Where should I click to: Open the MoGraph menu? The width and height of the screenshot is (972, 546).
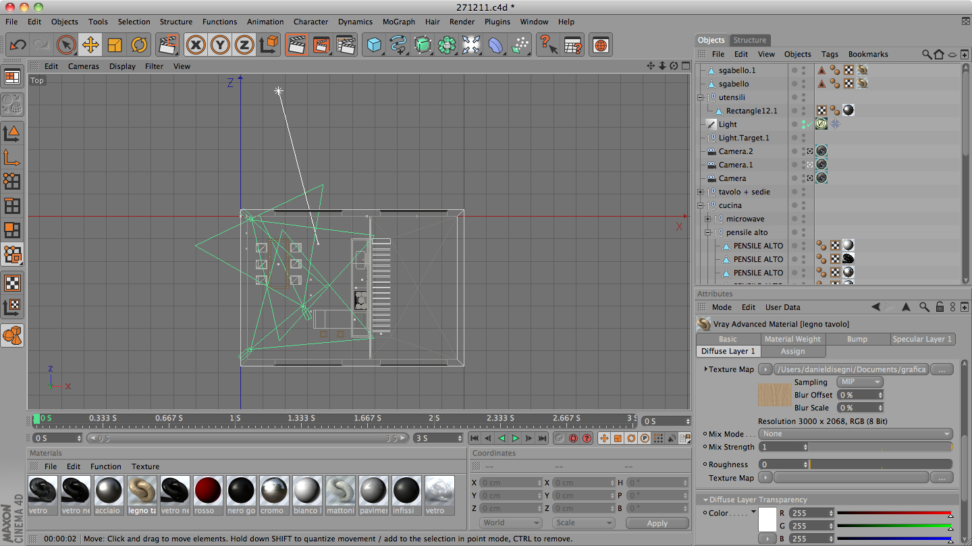point(398,22)
